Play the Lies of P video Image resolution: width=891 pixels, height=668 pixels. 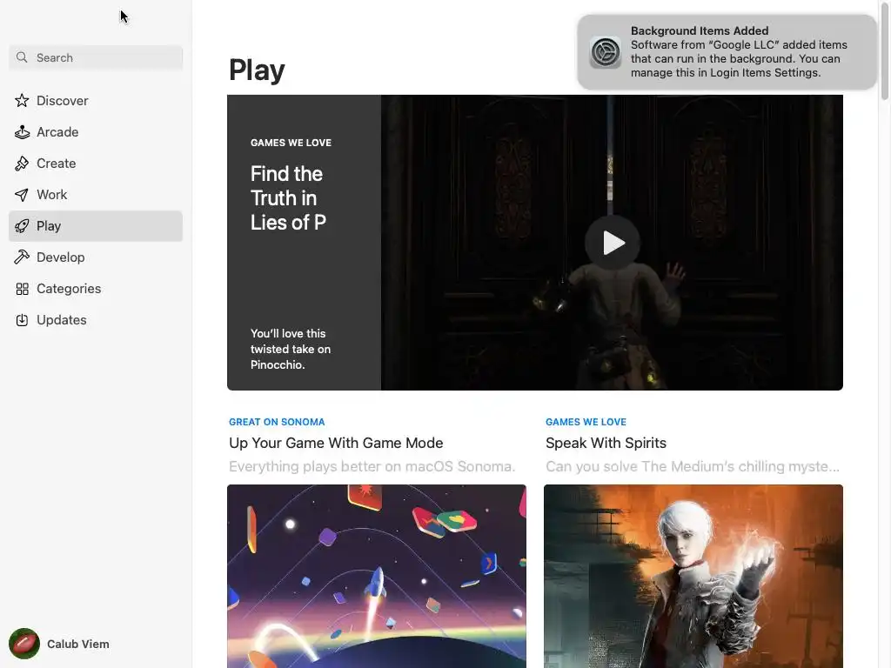pyautogui.click(x=613, y=243)
